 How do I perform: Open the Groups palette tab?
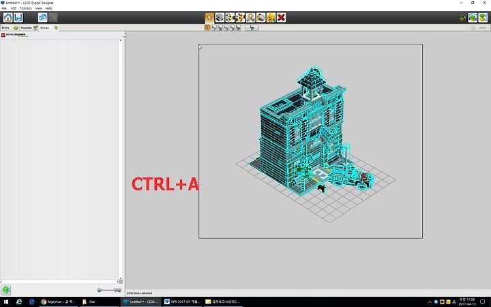click(49, 28)
